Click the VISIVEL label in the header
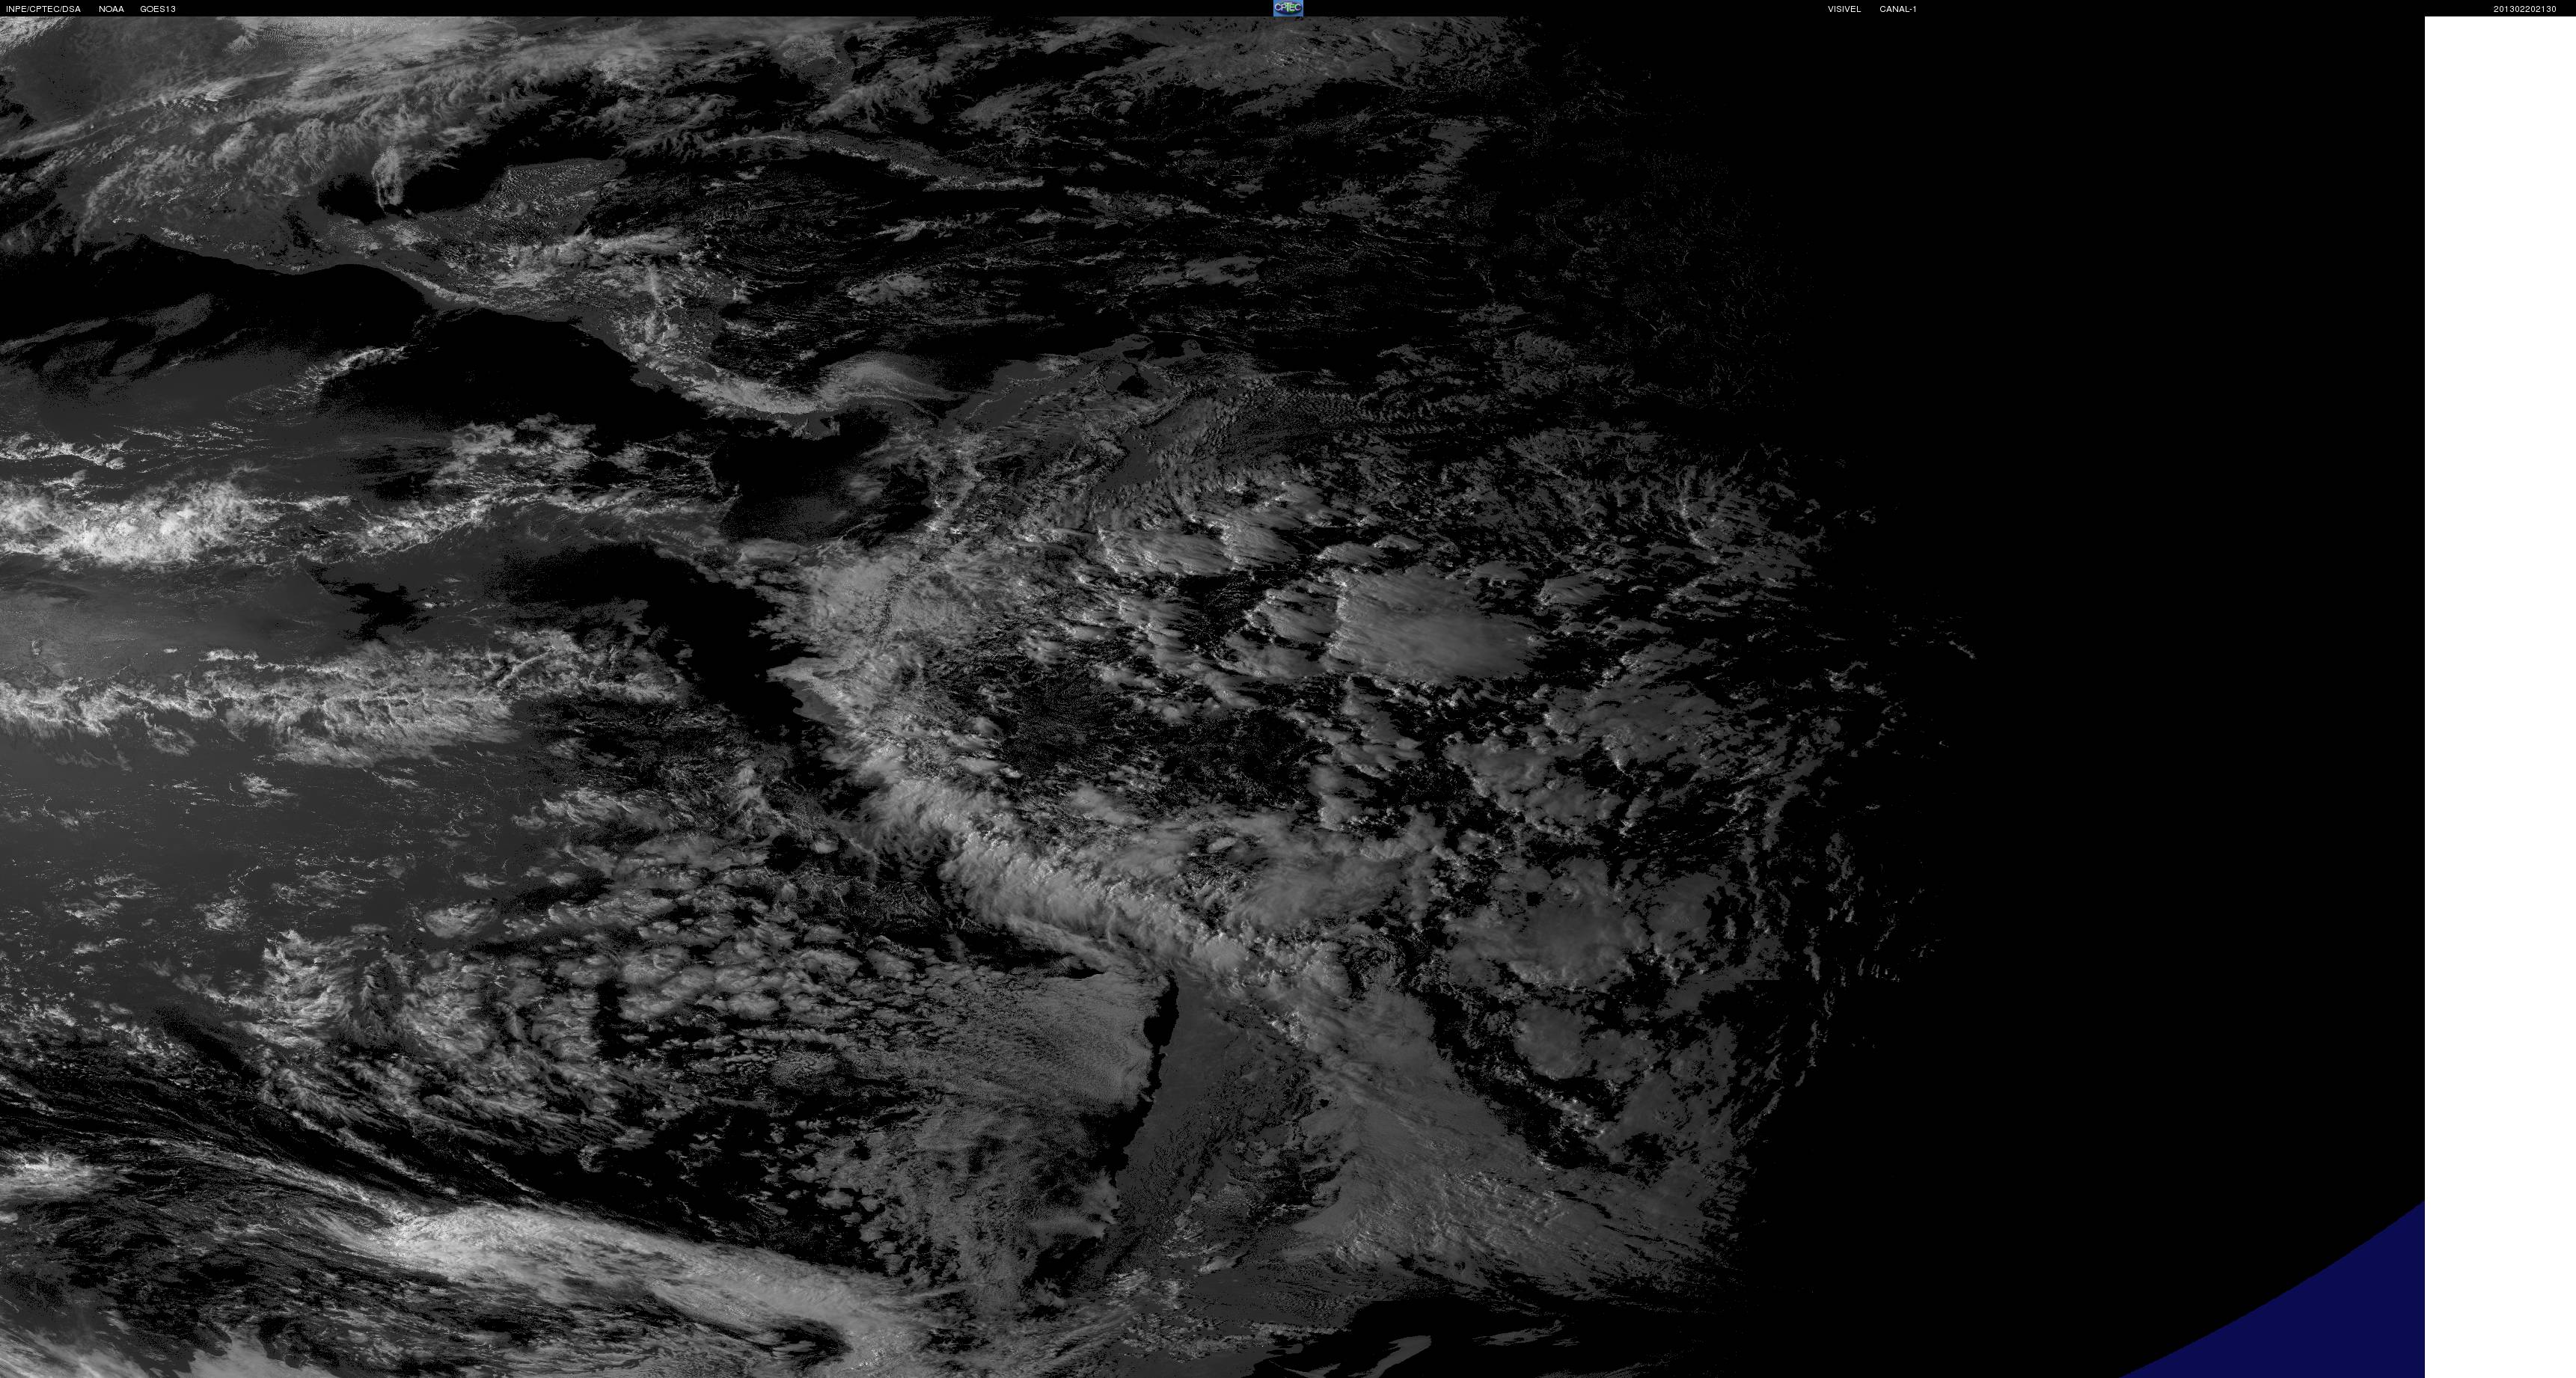 1844,9
